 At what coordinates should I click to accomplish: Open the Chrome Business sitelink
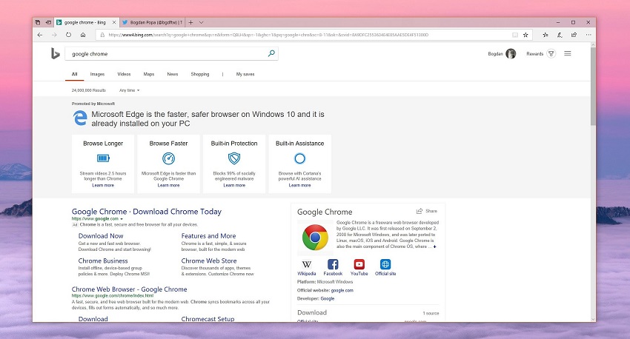coord(103,261)
